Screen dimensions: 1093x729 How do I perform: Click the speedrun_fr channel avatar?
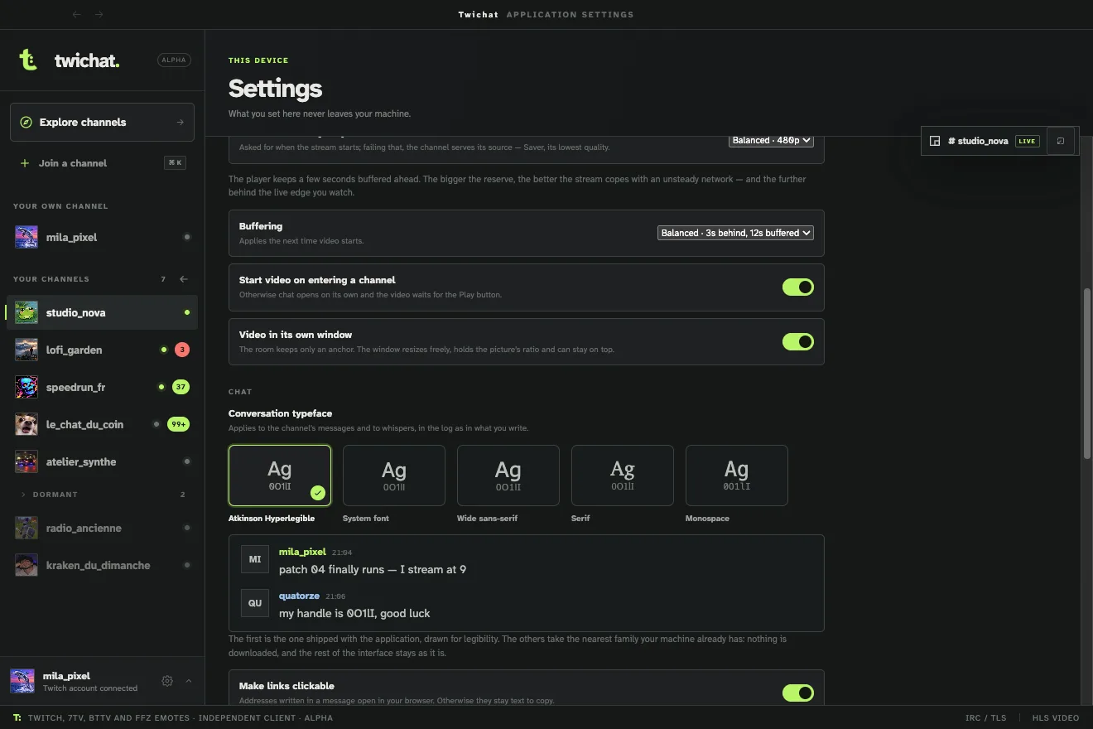click(26, 387)
